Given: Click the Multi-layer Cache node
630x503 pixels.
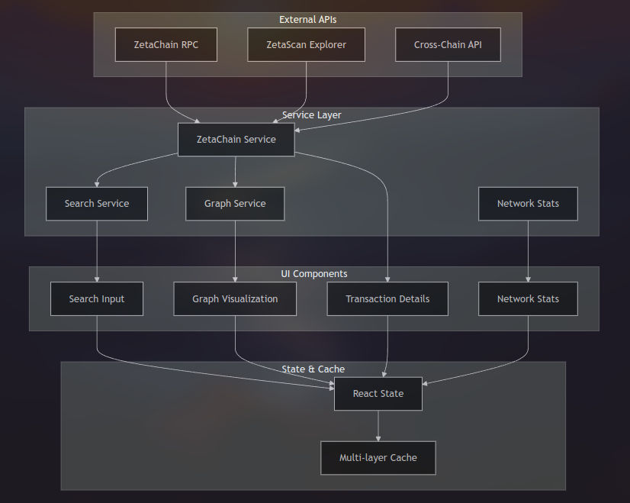Looking at the screenshot, I should 378,458.
